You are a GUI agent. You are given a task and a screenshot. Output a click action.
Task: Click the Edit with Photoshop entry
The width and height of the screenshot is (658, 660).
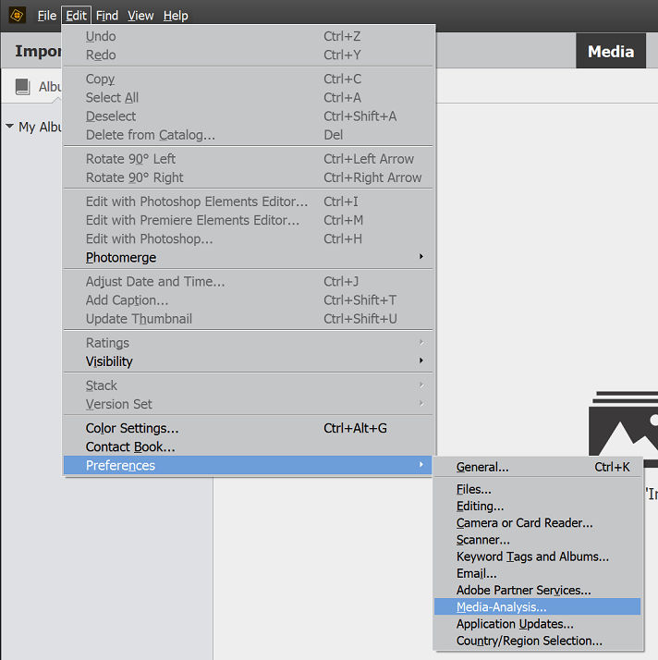coord(248,238)
